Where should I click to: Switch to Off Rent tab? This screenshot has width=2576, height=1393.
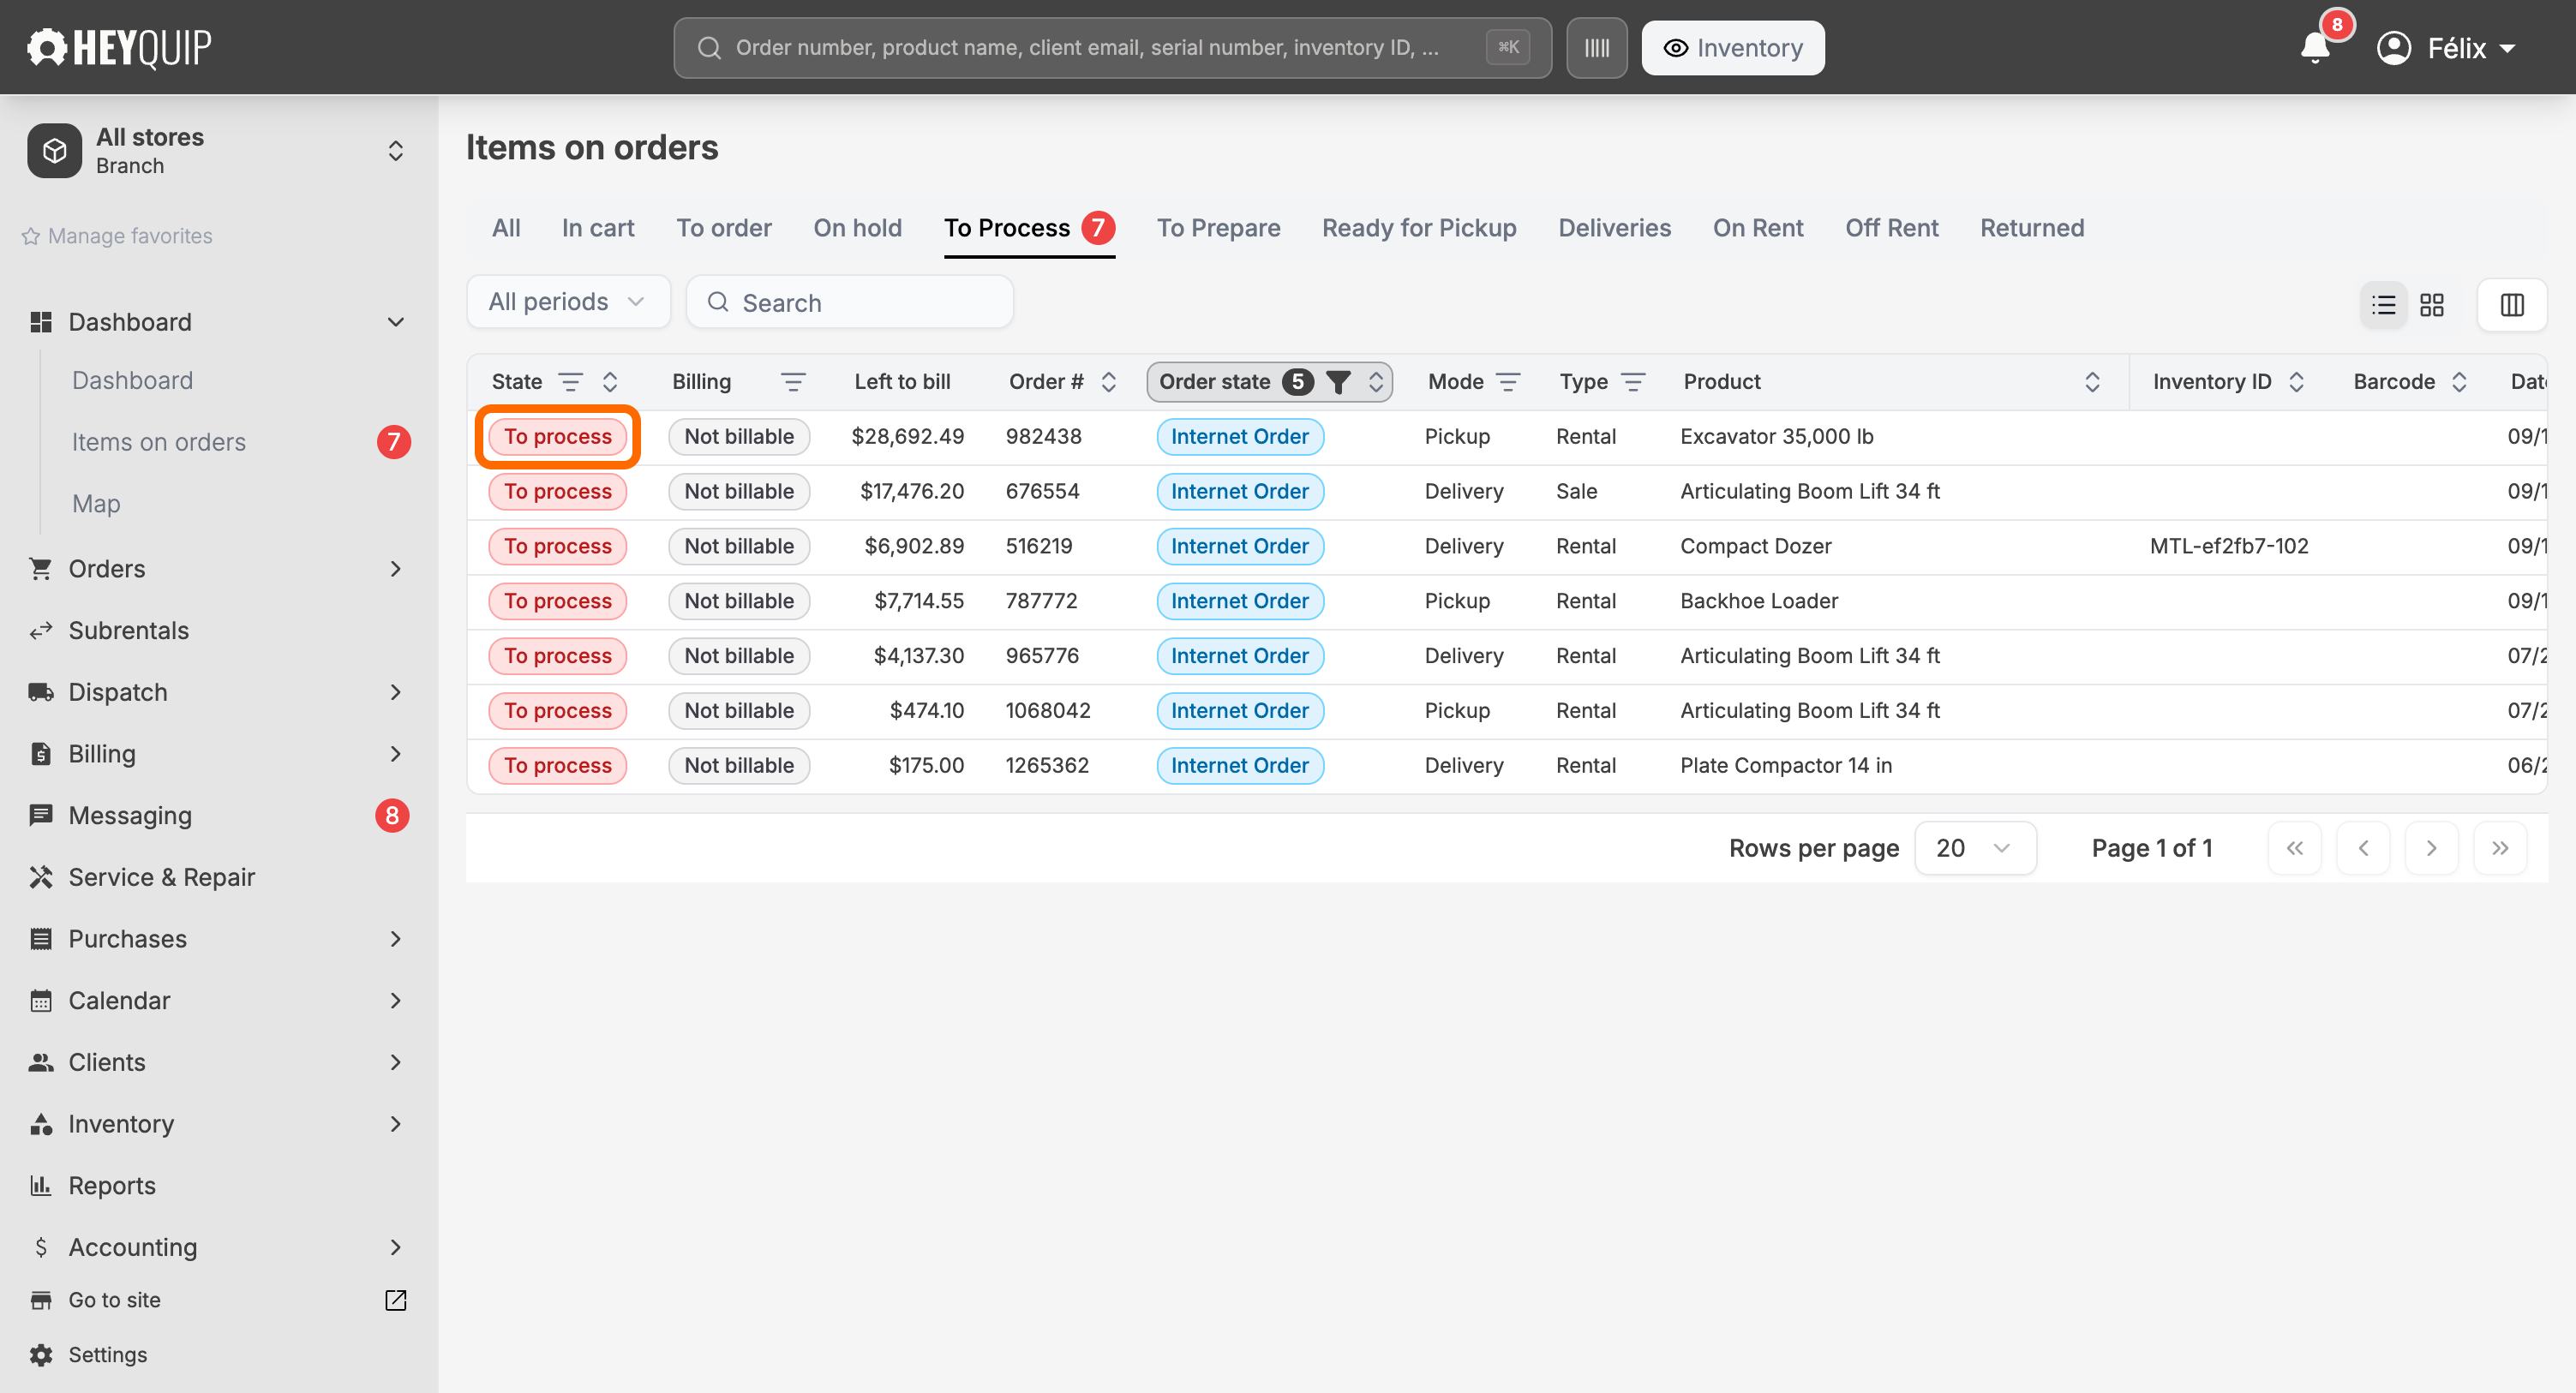click(x=1891, y=228)
